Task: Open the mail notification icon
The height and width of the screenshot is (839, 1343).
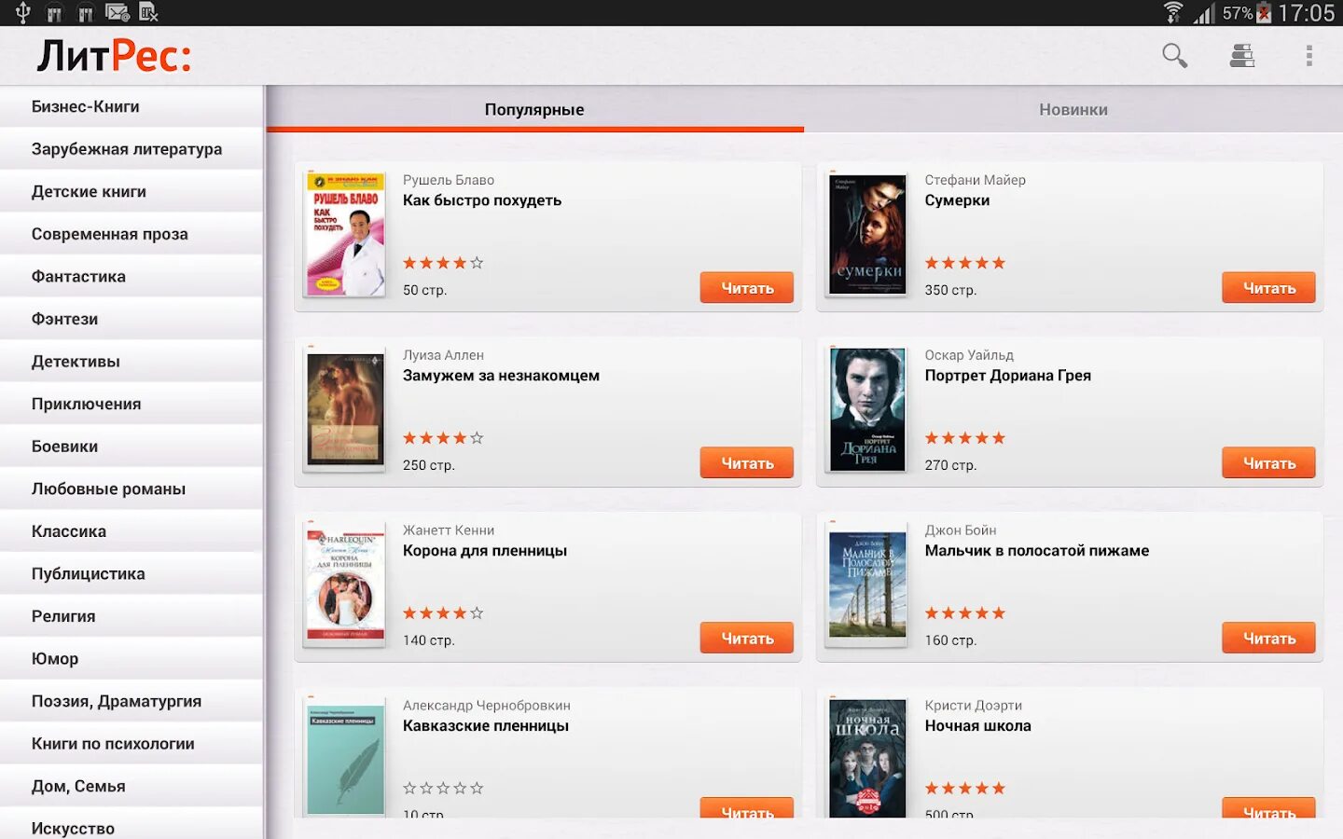Action: 117,13
